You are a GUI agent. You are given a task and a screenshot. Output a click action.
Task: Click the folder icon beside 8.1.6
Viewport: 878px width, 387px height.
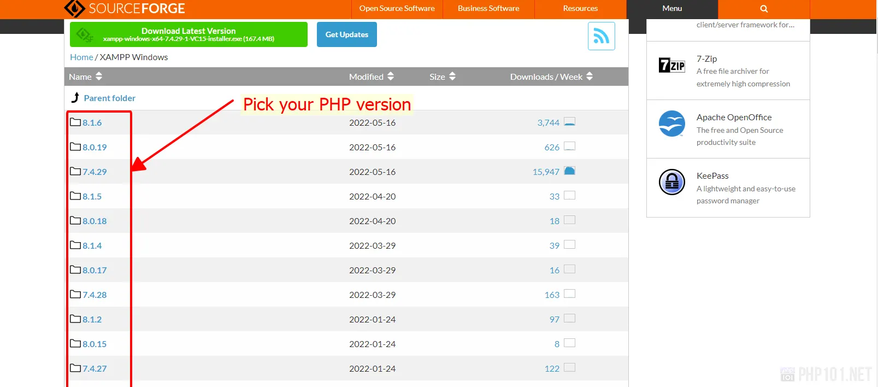(x=75, y=122)
